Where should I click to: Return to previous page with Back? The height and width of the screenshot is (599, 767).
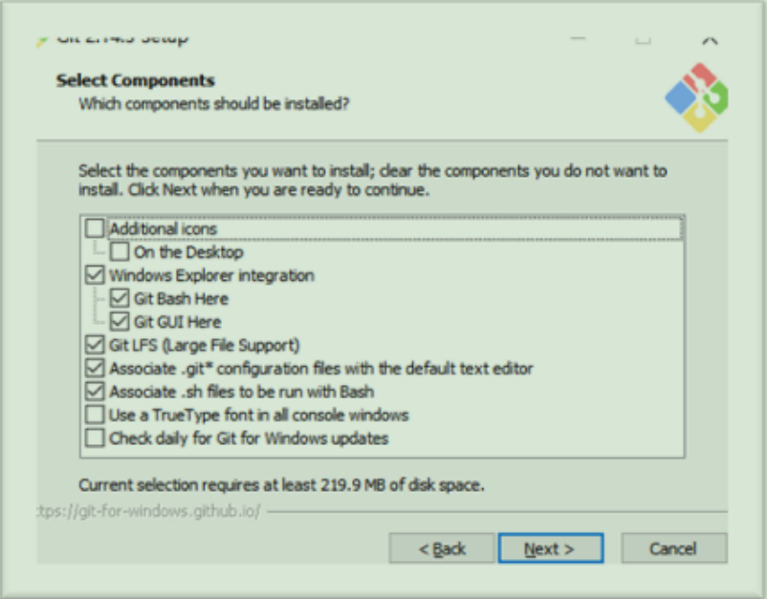coord(442,548)
